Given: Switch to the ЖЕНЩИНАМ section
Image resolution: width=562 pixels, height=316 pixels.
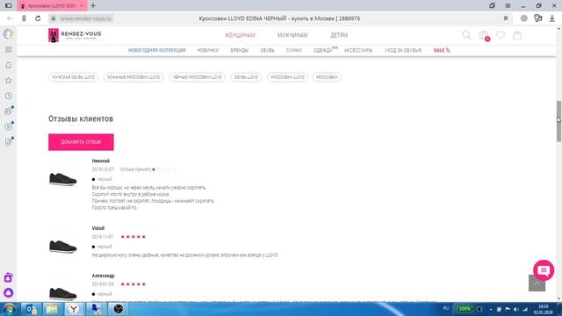Looking at the screenshot, I should pos(240,35).
